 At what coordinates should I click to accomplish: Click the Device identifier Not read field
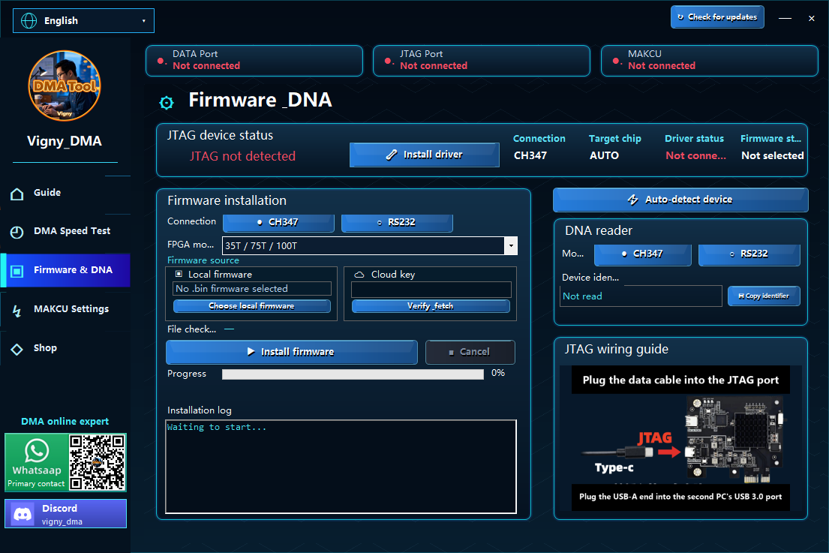(641, 296)
